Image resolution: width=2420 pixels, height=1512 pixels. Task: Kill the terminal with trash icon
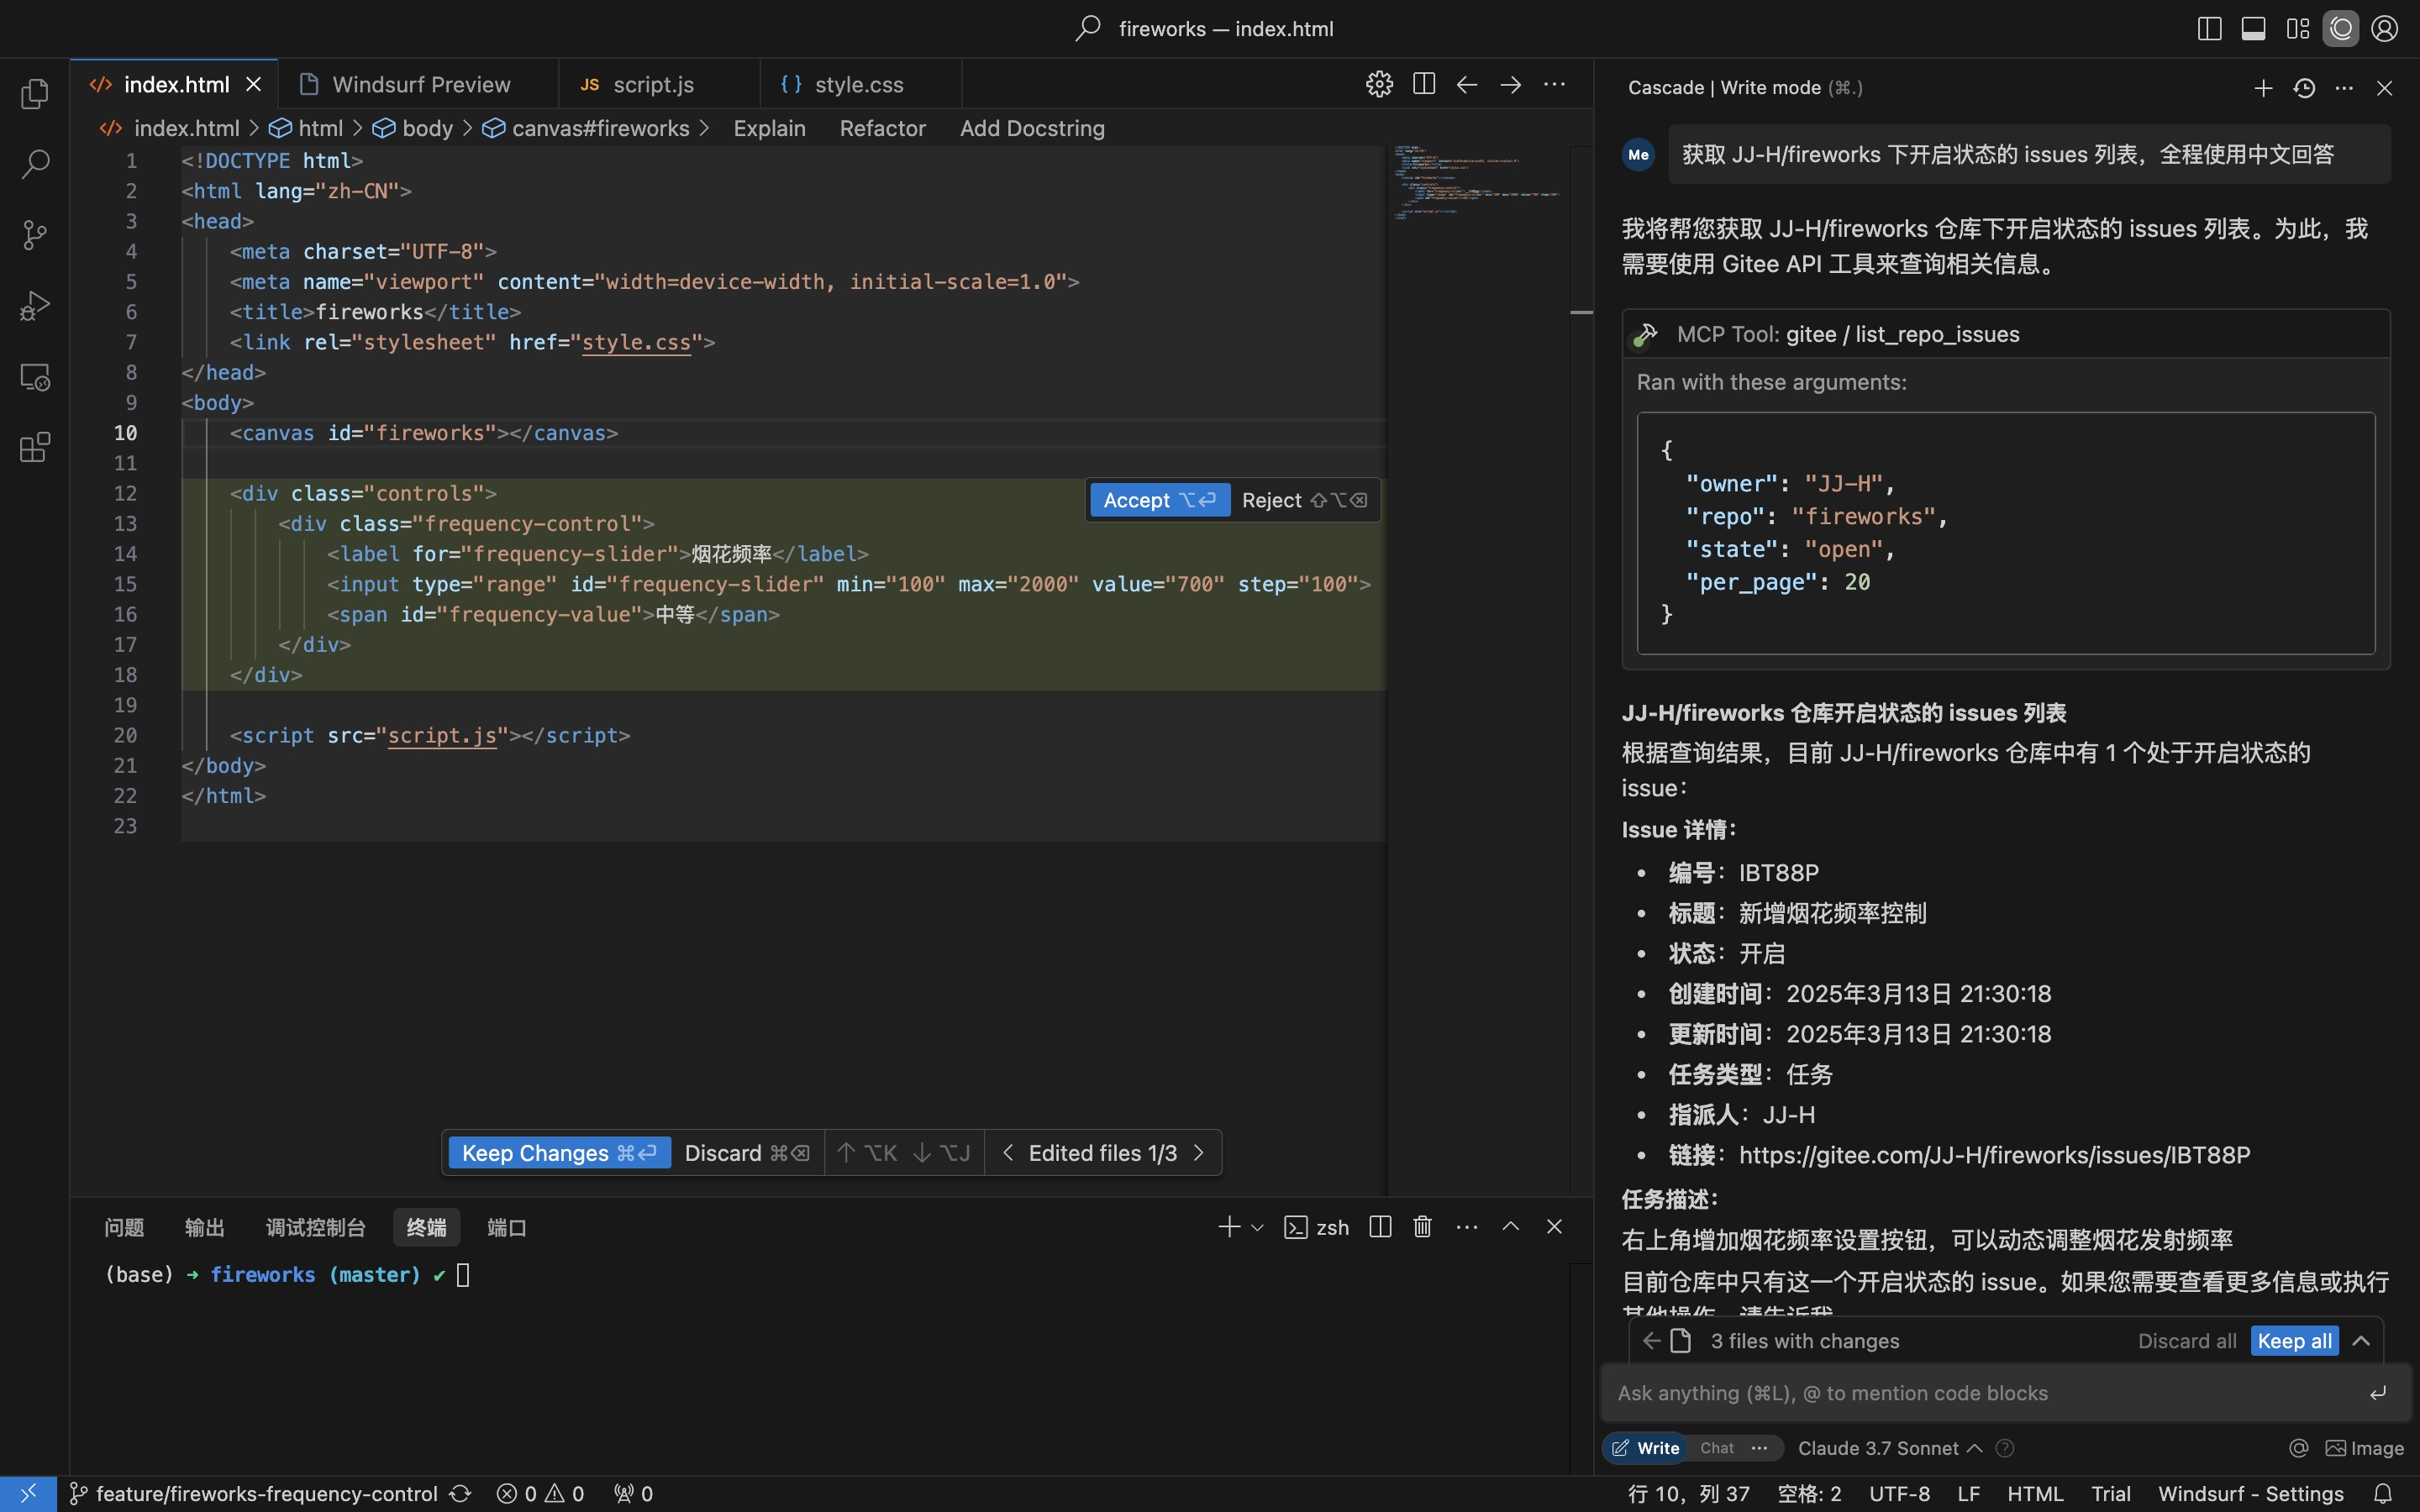1421,1227
